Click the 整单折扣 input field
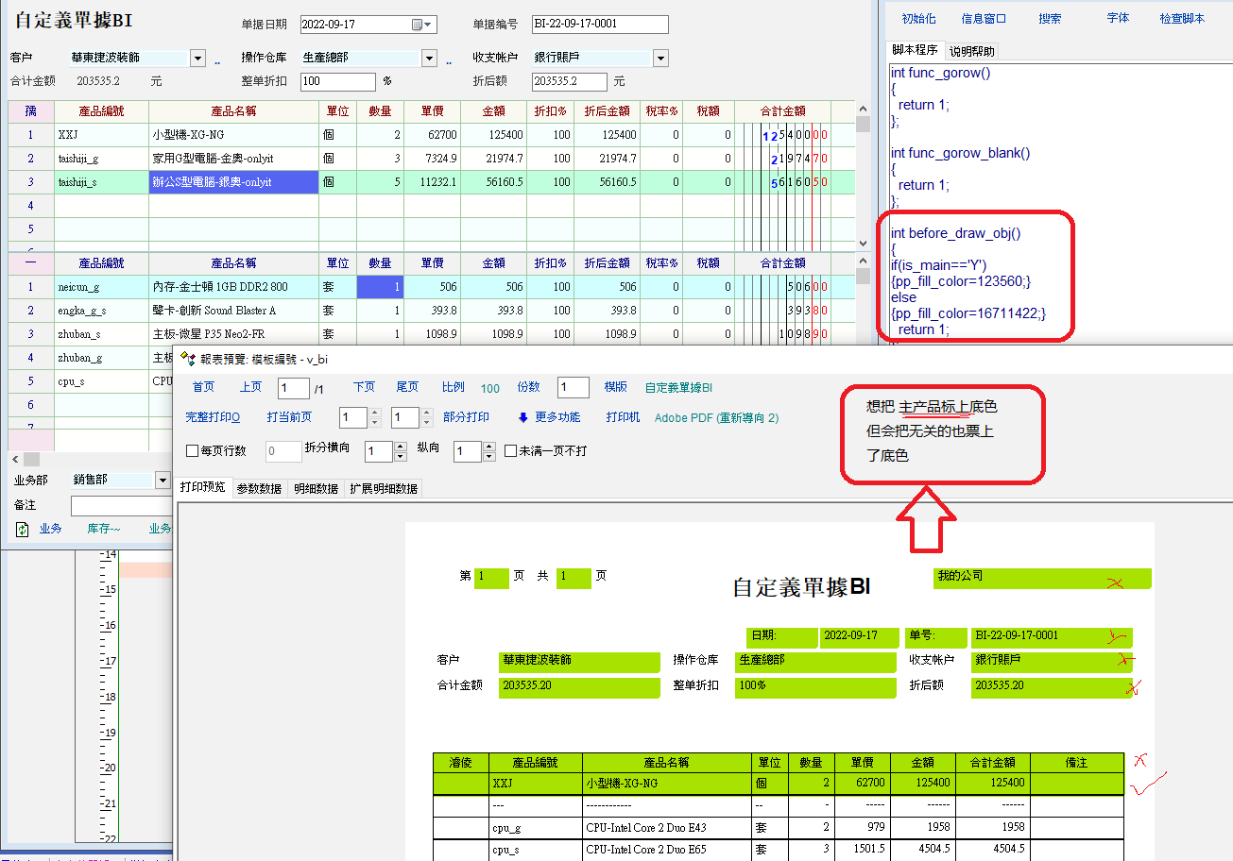This screenshot has height=861, width=1233. tap(337, 82)
